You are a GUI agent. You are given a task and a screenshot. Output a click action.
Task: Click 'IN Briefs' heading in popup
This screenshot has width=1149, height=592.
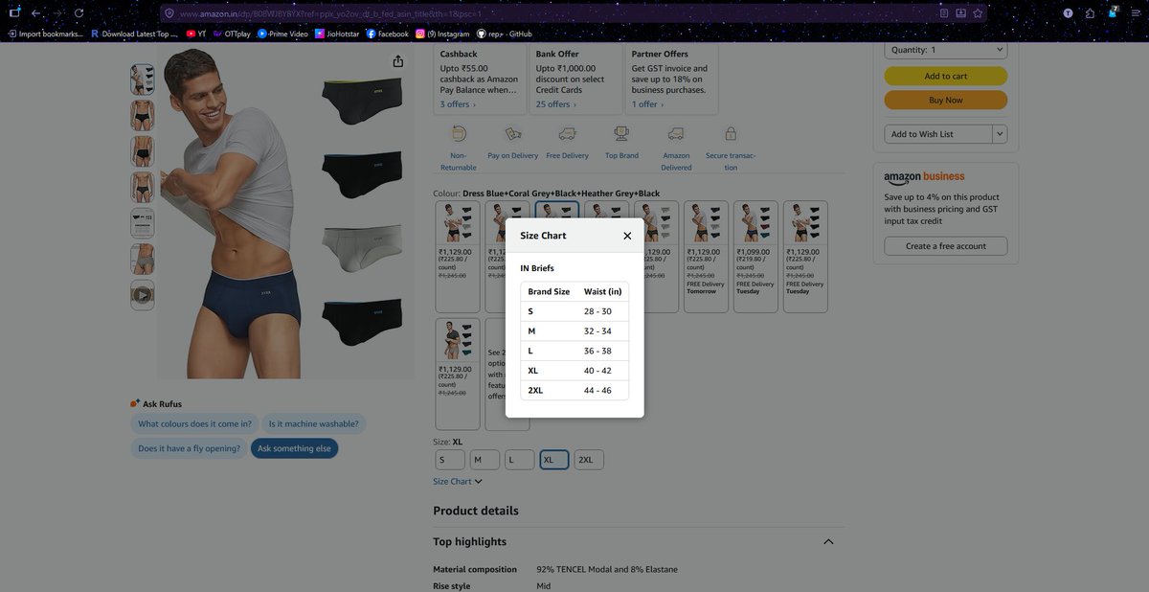pos(537,268)
